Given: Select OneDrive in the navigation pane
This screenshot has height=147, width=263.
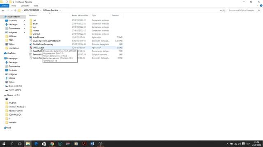Looking at the screenshot, I should tap(11, 53).
